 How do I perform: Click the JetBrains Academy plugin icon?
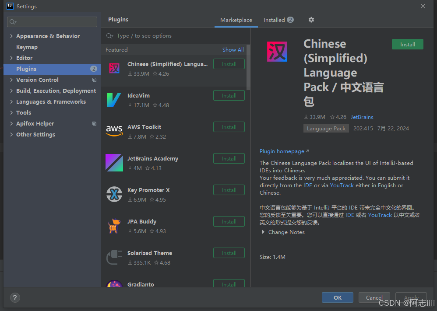point(114,163)
